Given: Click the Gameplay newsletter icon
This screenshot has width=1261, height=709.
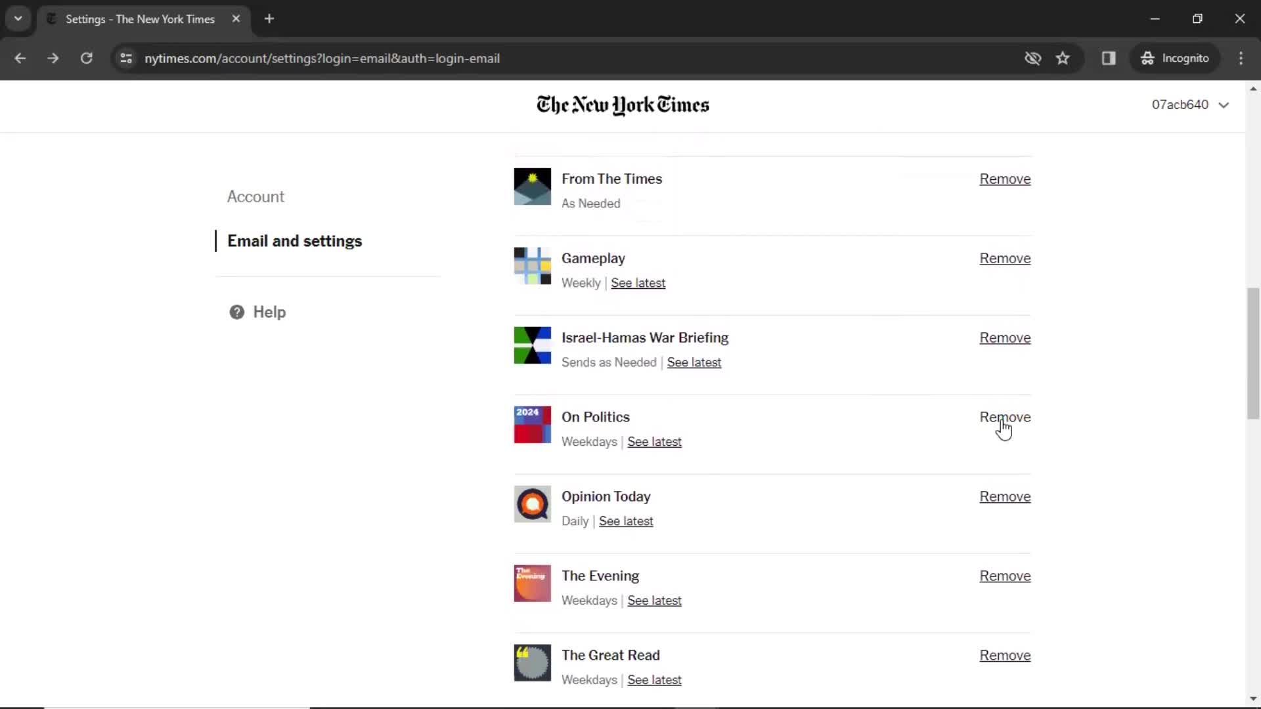Looking at the screenshot, I should pos(532,266).
